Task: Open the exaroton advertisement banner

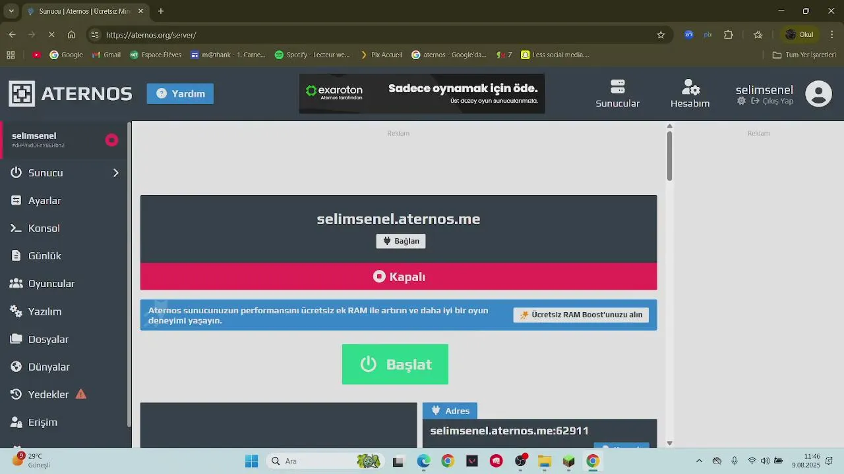Action: click(x=422, y=93)
